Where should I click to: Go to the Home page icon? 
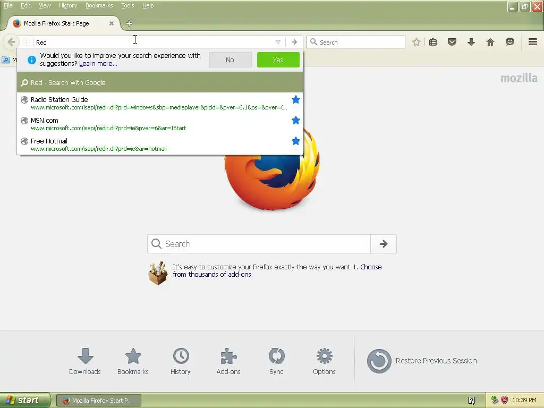point(490,42)
